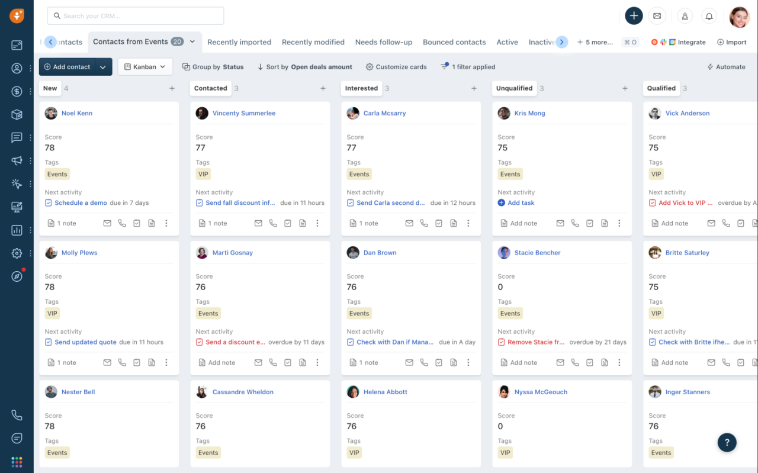The width and height of the screenshot is (758, 473).
Task: Open the Campaigns megaphone icon
Action: click(17, 160)
